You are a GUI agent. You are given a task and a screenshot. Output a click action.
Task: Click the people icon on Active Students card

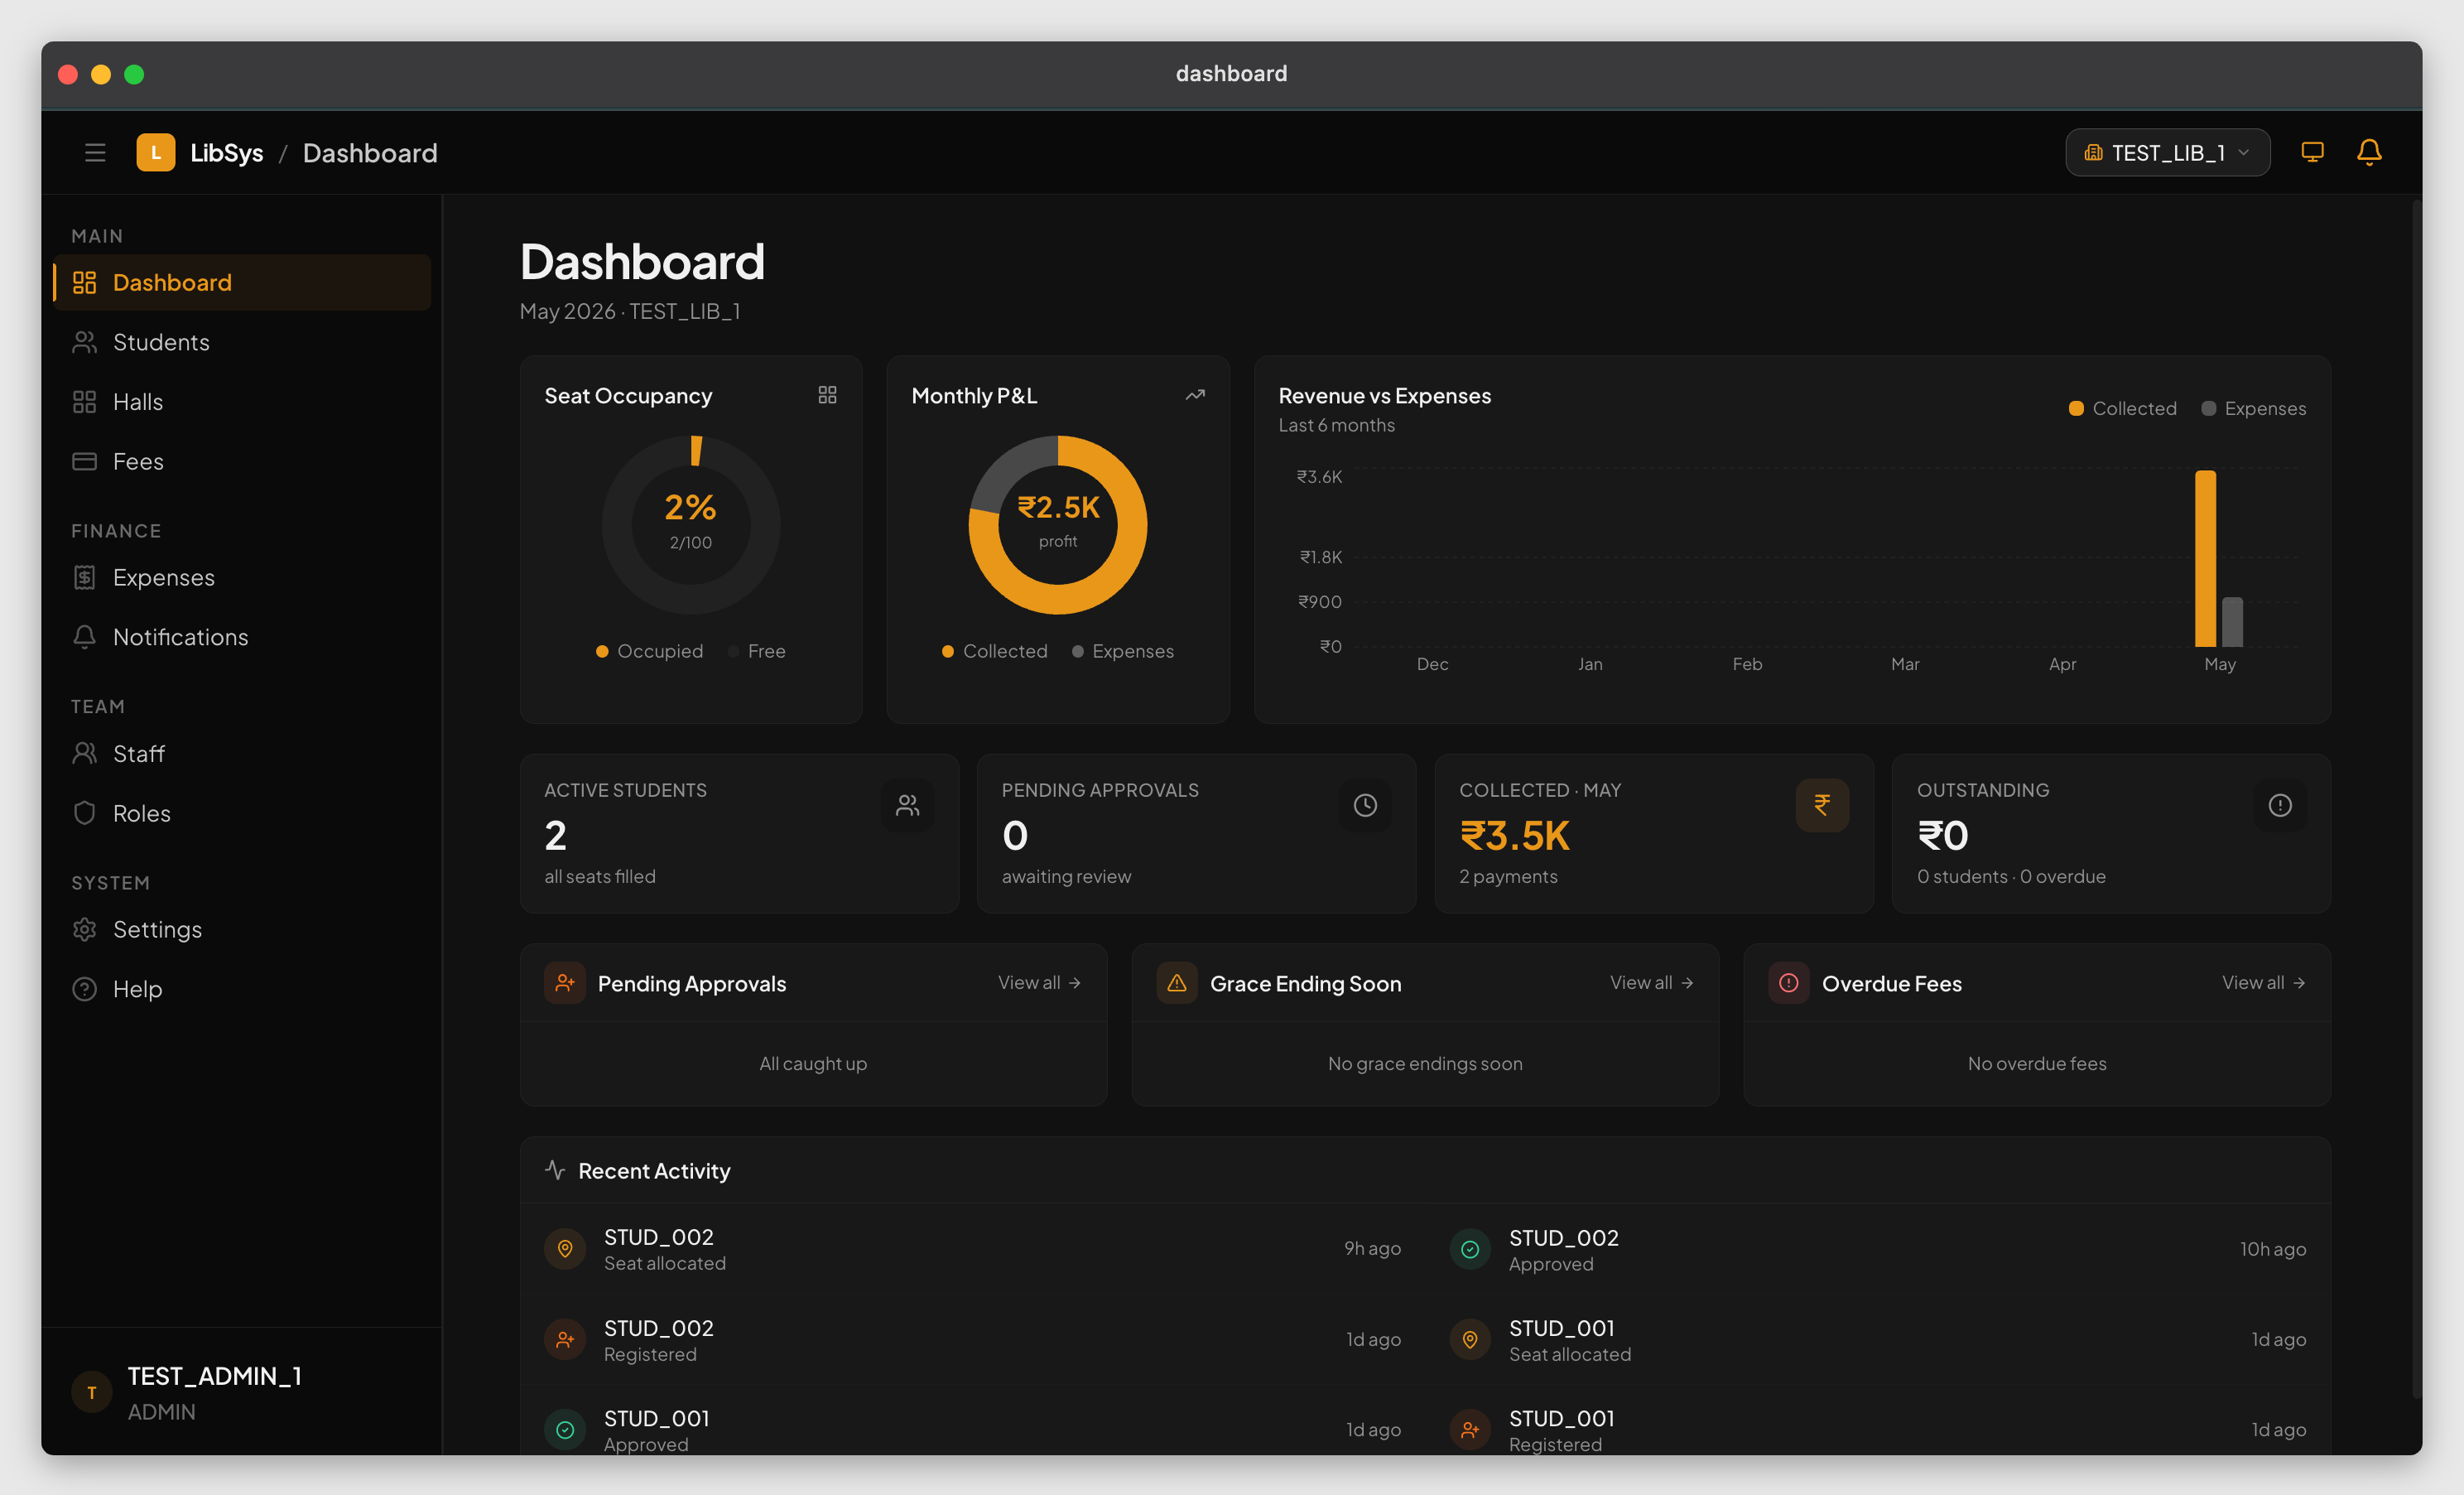point(908,806)
